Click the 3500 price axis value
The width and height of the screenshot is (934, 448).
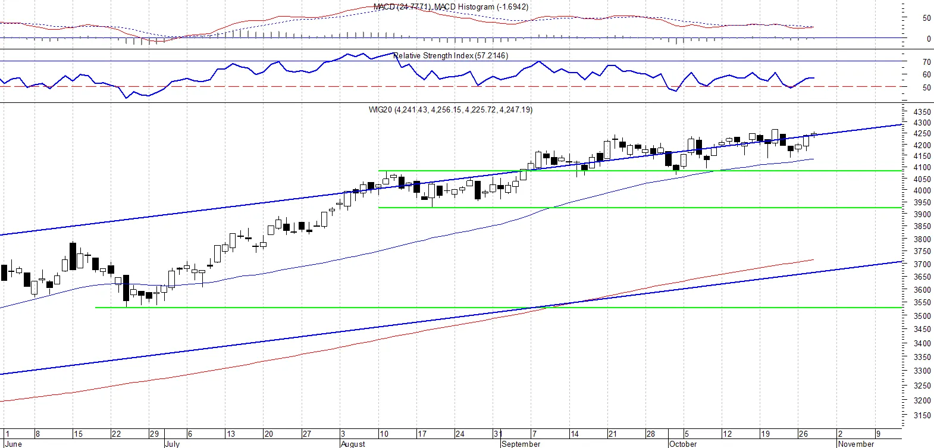[x=922, y=317]
